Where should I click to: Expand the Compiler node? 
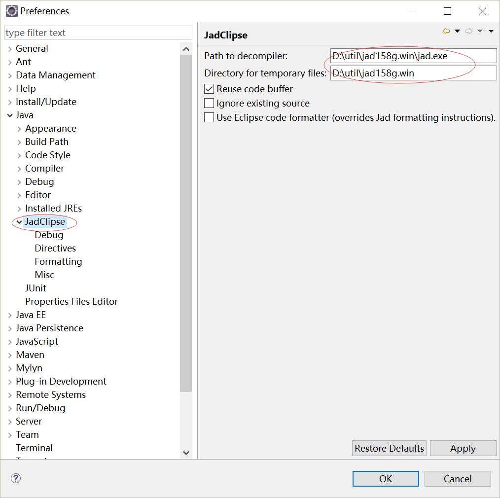[x=19, y=169]
